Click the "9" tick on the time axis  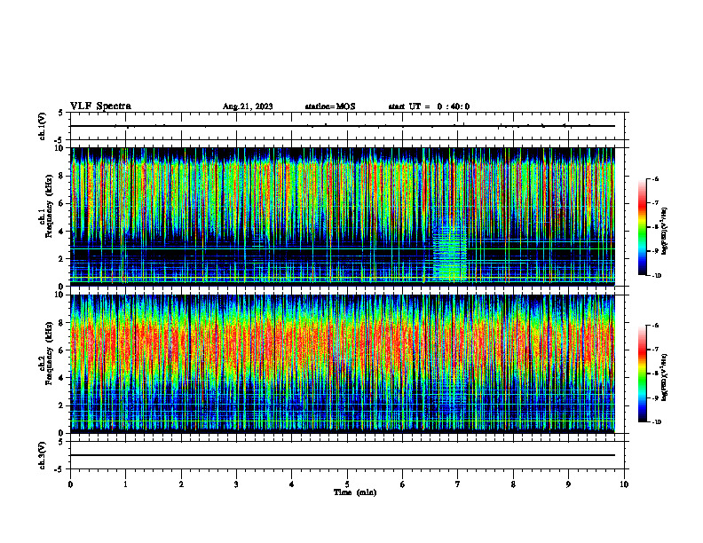point(568,484)
